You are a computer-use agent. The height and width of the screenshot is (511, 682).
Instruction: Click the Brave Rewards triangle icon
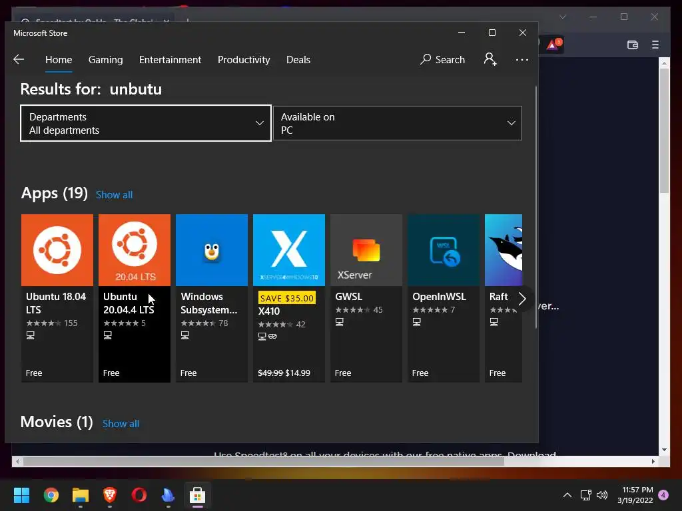553,45
